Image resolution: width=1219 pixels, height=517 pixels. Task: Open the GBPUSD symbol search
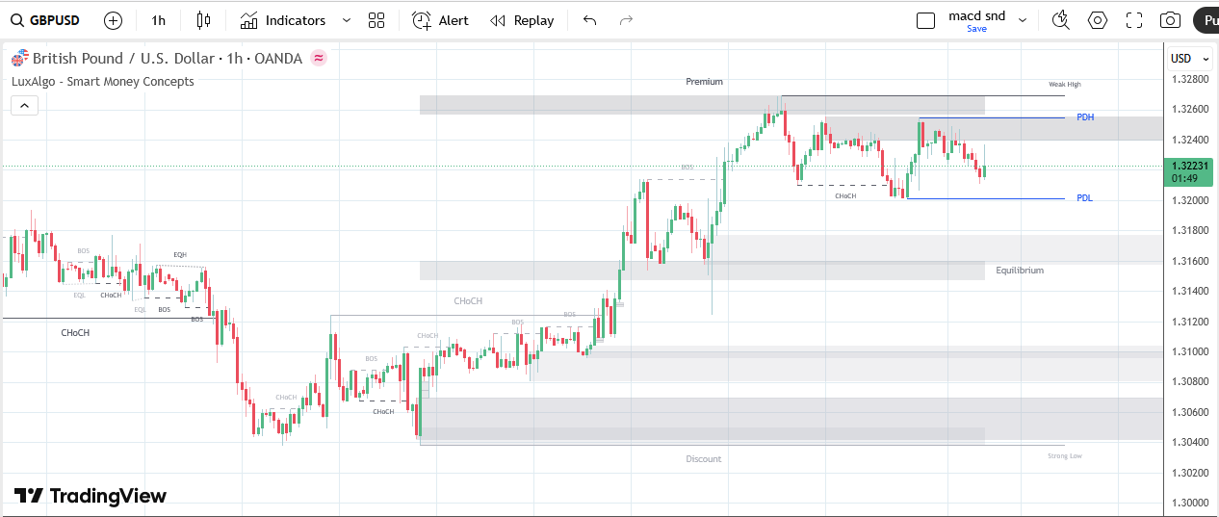pos(45,20)
